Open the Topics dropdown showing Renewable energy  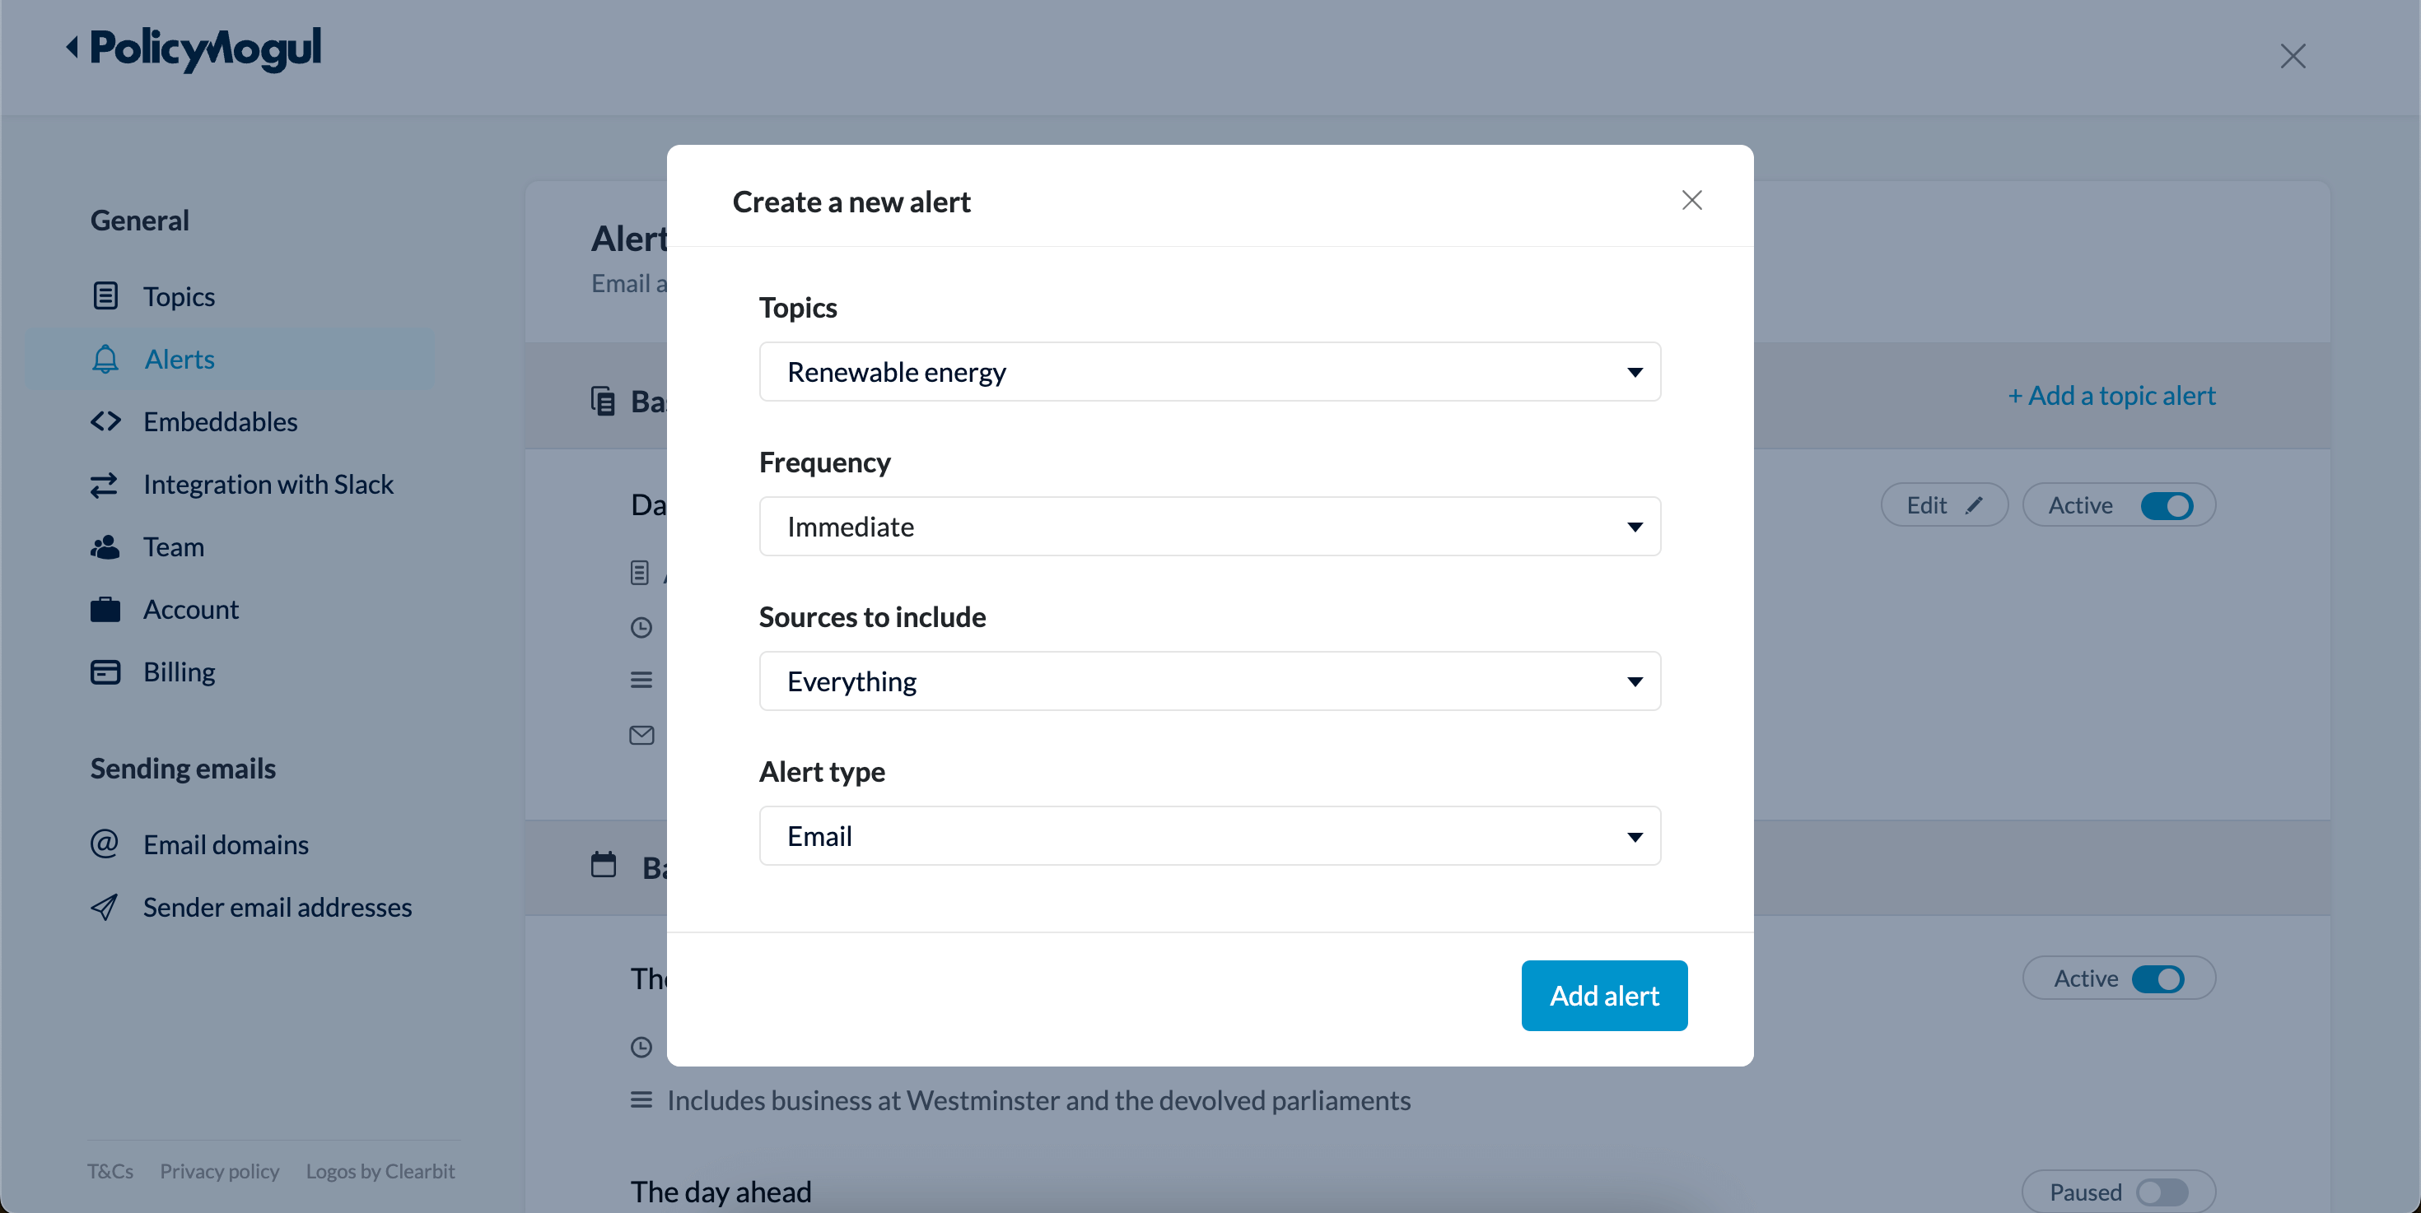coord(1210,372)
